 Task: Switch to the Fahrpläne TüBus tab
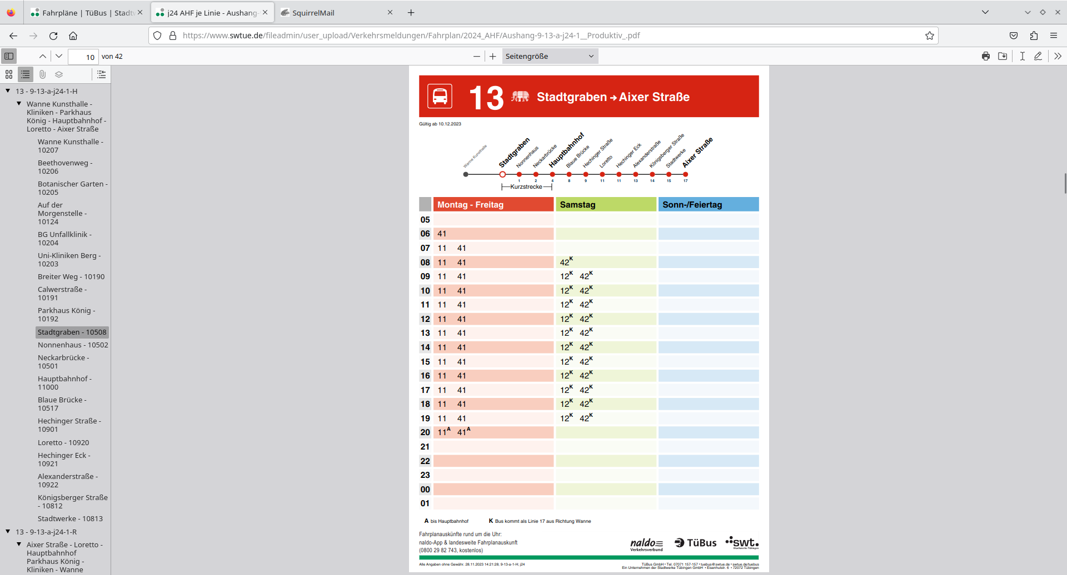82,13
